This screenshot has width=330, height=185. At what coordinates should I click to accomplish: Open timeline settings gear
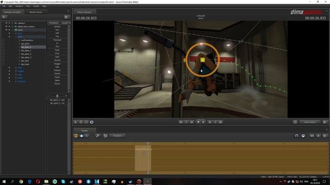click(x=324, y=136)
